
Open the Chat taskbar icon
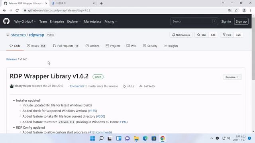coord(127,138)
